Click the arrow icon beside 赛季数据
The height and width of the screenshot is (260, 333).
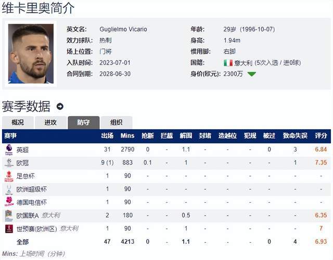tap(60, 106)
